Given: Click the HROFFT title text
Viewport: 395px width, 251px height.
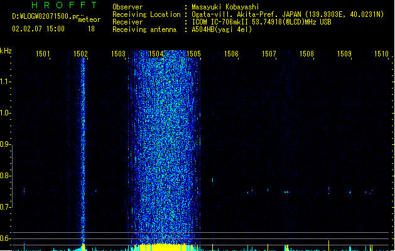Looking at the screenshot, I should coord(64,5).
